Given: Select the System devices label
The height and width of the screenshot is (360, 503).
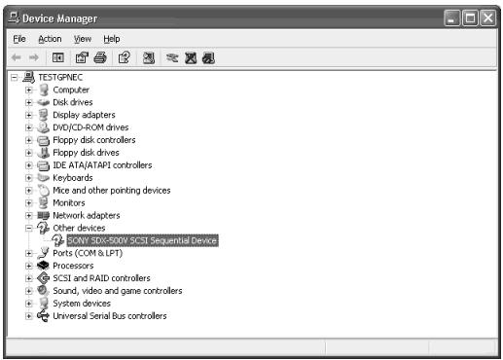Looking at the screenshot, I should click(x=82, y=304).
